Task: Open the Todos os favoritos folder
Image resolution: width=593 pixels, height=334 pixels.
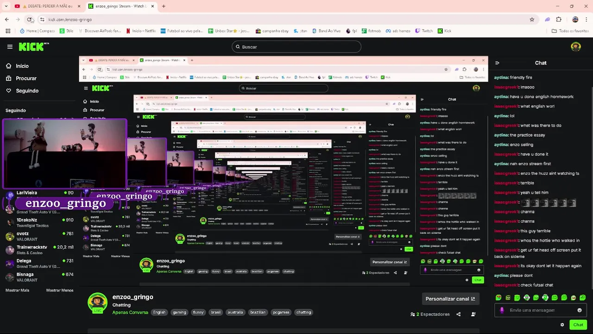Action: [570, 31]
